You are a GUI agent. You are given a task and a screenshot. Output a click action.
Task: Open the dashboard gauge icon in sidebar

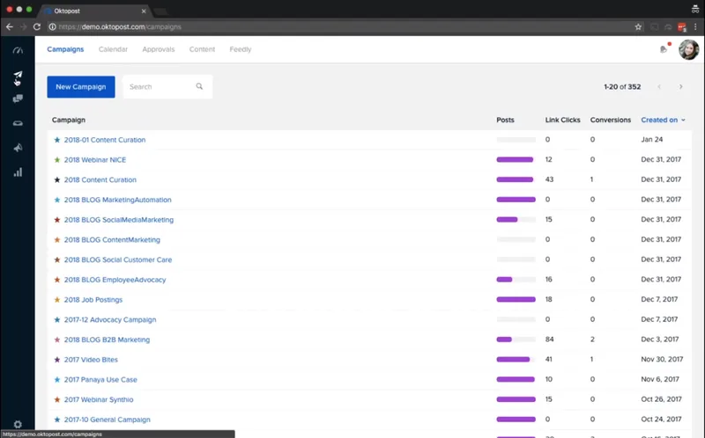(18, 50)
